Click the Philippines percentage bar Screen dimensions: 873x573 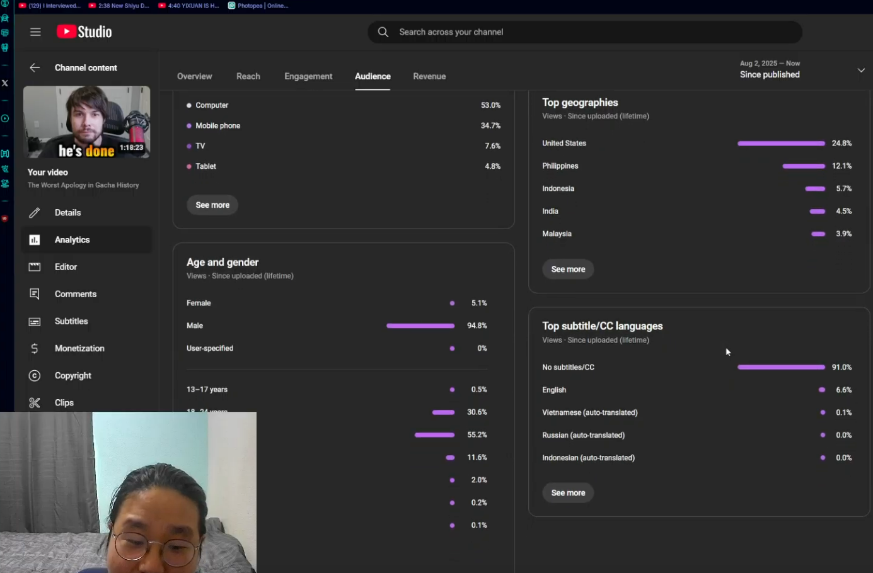click(804, 166)
